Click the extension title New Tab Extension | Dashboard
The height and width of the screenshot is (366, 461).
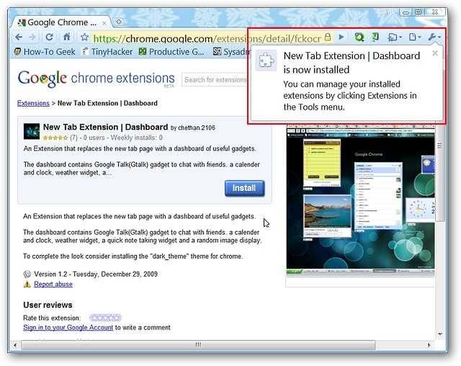click(106, 127)
